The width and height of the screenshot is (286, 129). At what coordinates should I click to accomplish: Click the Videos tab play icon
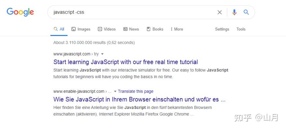100,29
